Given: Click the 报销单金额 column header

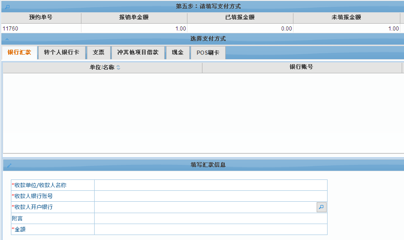Looking at the screenshot, I should [134, 18].
